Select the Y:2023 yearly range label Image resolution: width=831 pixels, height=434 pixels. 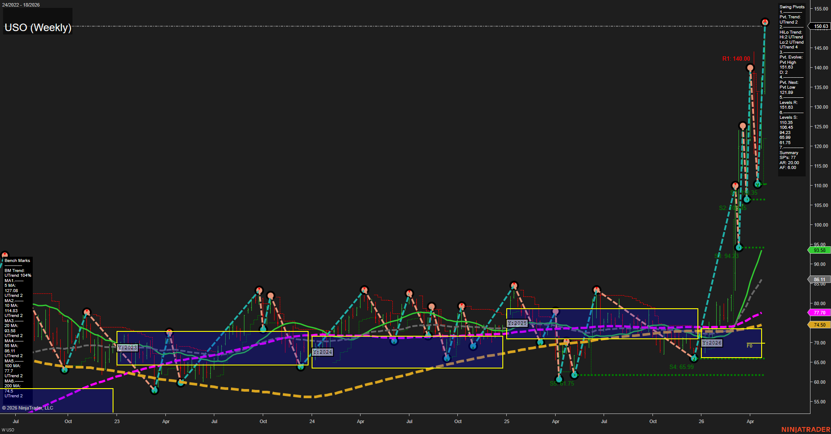click(127, 347)
